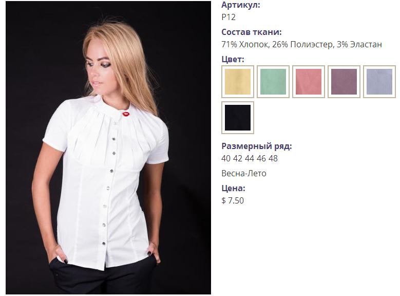Choose the light grey-blue color swatch
Image resolution: width=400 pixels, height=296 pixels.
(x=379, y=82)
